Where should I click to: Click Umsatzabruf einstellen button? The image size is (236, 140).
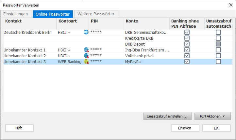pyautogui.click(x=167, y=116)
